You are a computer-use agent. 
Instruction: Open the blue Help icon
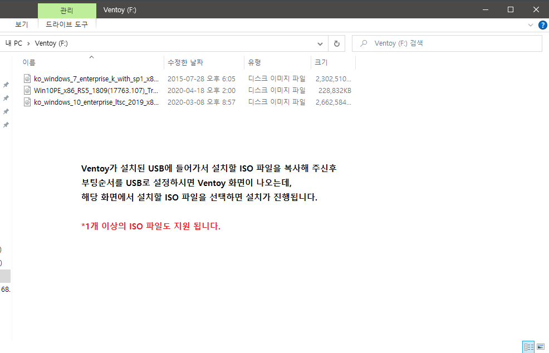[x=543, y=25]
